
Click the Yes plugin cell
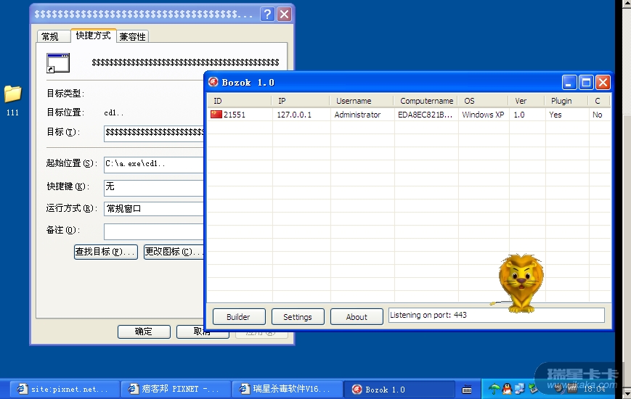[x=555, y=115]
